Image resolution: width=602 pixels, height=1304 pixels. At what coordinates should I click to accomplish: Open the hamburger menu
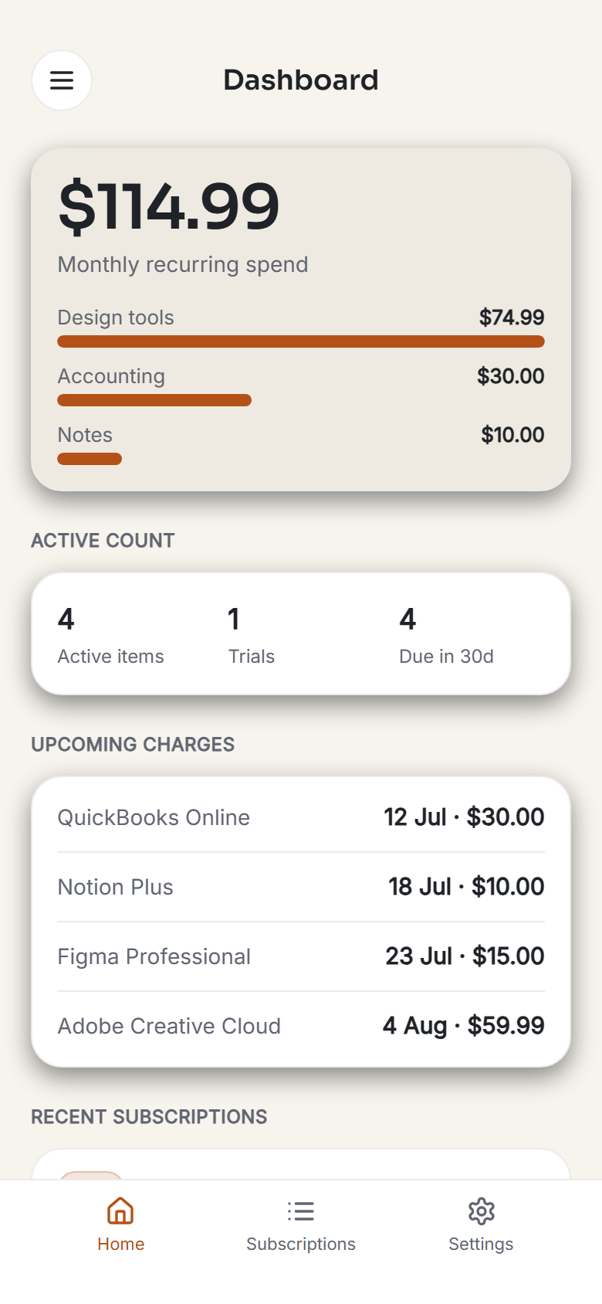coord(62,80)
